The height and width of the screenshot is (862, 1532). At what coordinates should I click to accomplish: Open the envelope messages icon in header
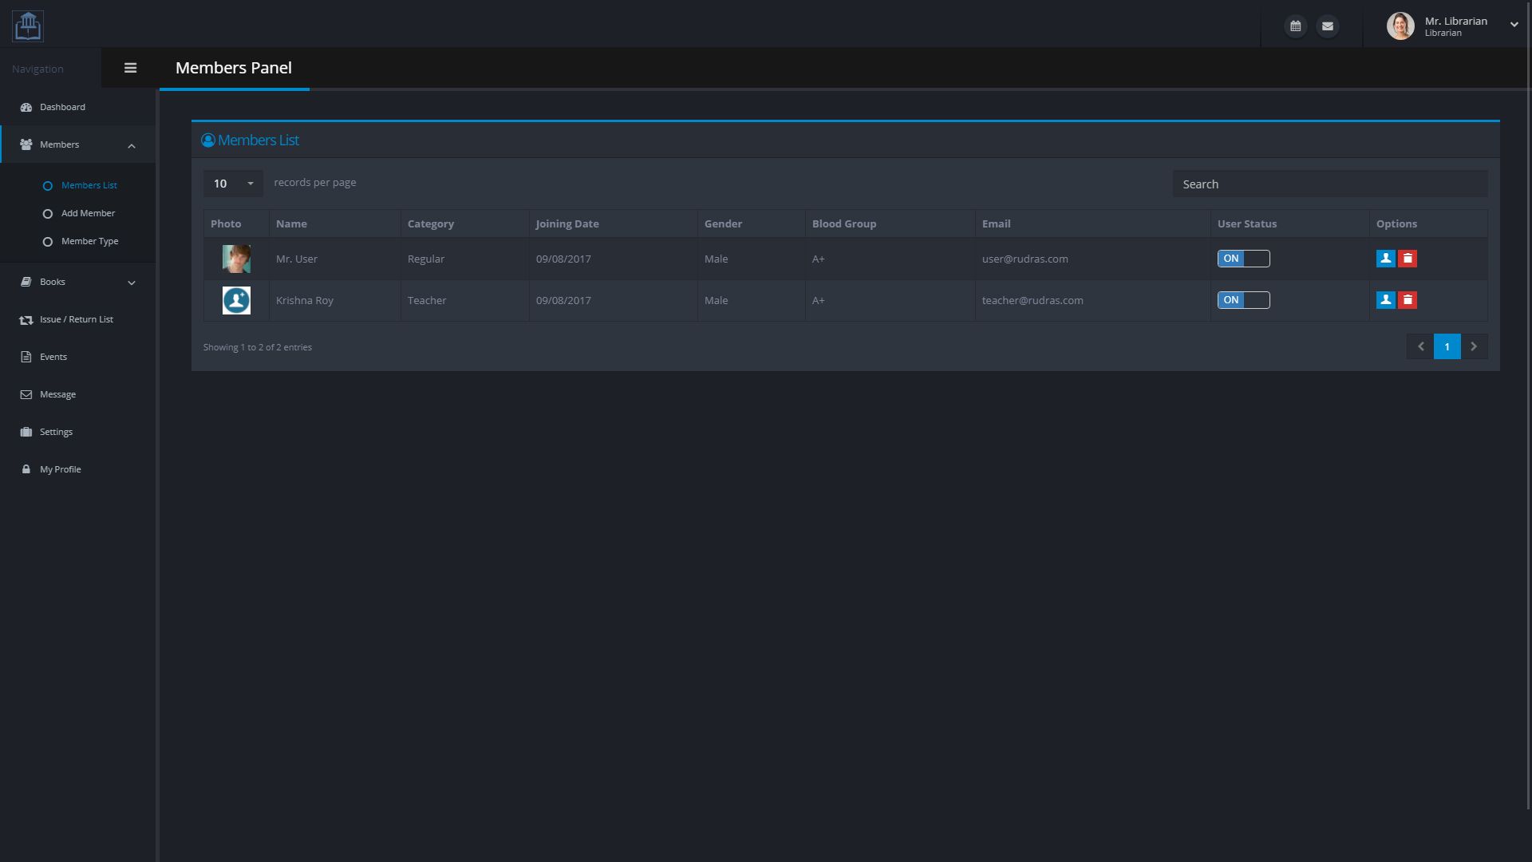click(1327, 26)
